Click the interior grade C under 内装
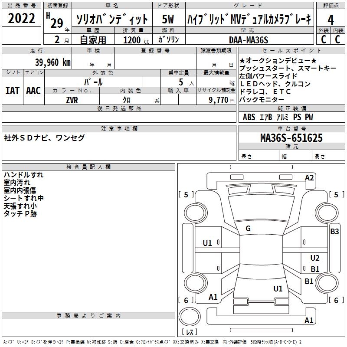The height and width of the screenshot is (347, 347). [x=338, y=39]
